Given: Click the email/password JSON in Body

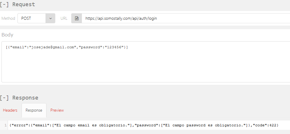Looking at the screenshot, I should 67,47.
